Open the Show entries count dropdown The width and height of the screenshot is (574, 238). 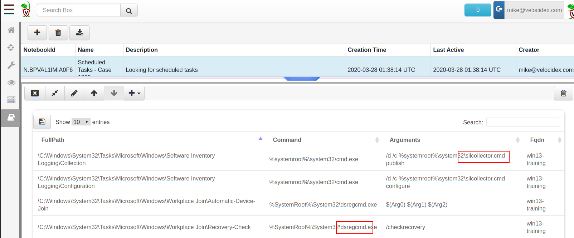(81, 122)
